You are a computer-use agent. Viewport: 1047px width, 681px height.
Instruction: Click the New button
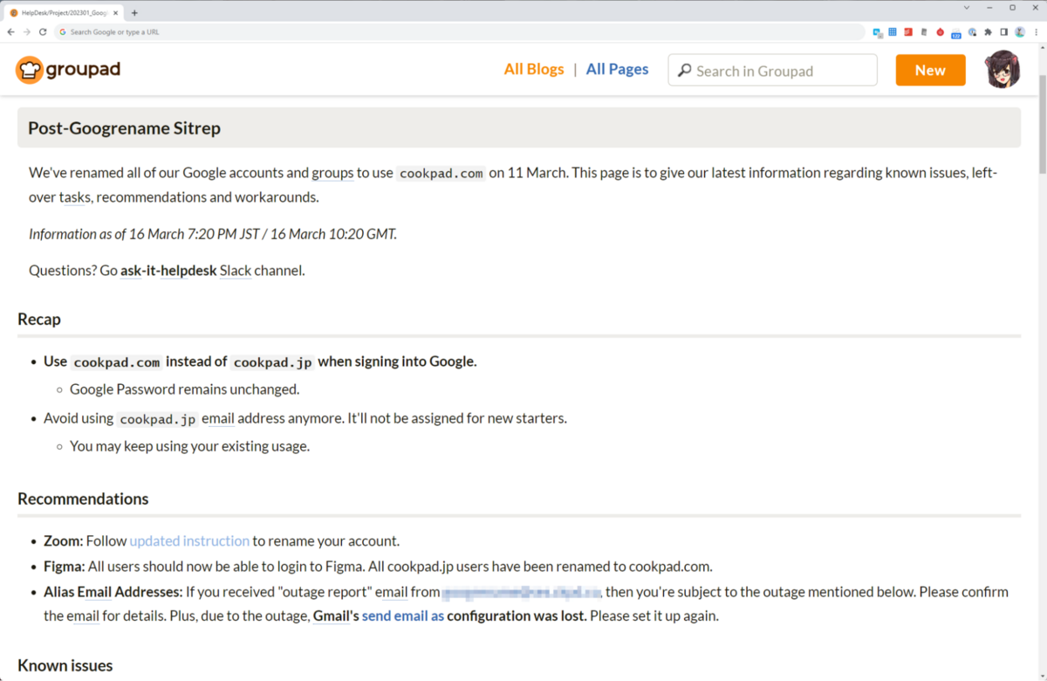[x=930, y=70]
